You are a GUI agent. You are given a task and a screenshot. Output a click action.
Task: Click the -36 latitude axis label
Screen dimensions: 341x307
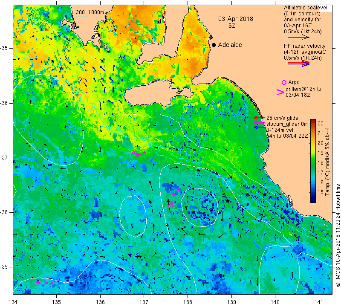(5, 103)
